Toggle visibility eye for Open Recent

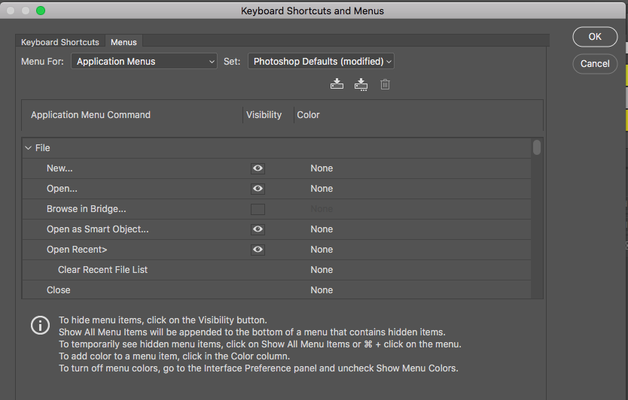pos(258,250)
